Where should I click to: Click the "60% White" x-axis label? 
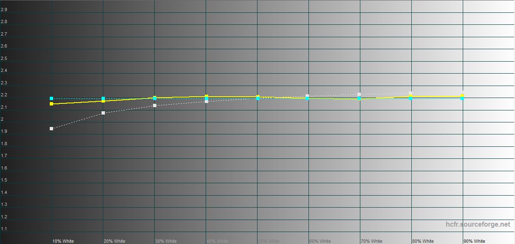(x=320, y=241)
